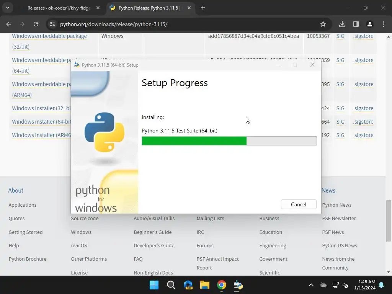This screenshot has width=392, height=294.
Task: Open Education footer link
Action: point(271,232)
